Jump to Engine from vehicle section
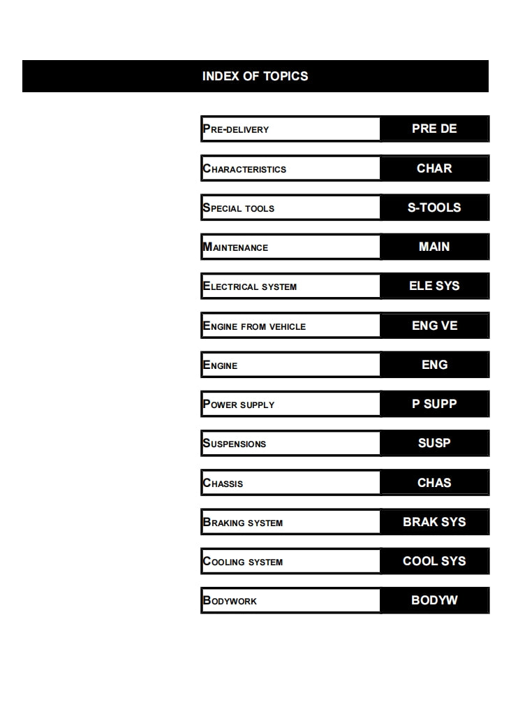This screenshot has width=511, height=726. click(254, 326)
